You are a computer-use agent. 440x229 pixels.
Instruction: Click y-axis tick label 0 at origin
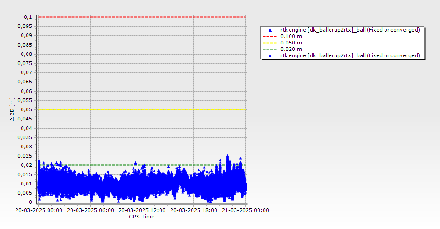click(x=31, y=202)
